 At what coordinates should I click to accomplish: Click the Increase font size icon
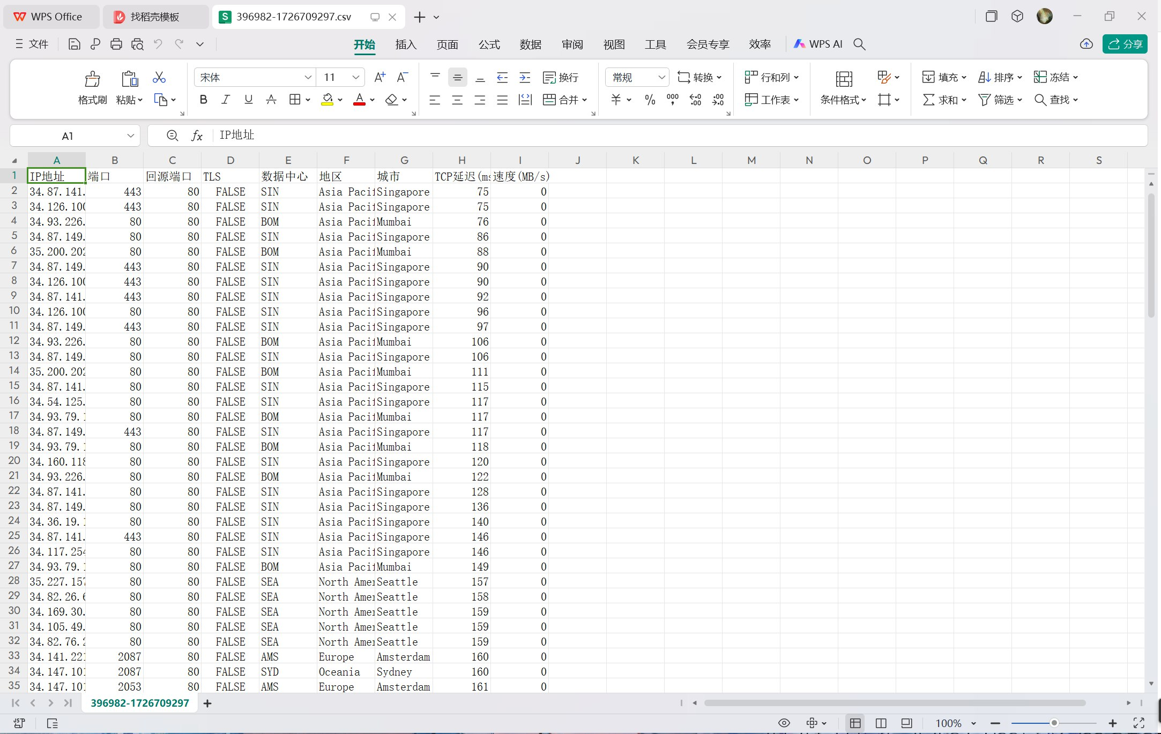tap(379, 78)
